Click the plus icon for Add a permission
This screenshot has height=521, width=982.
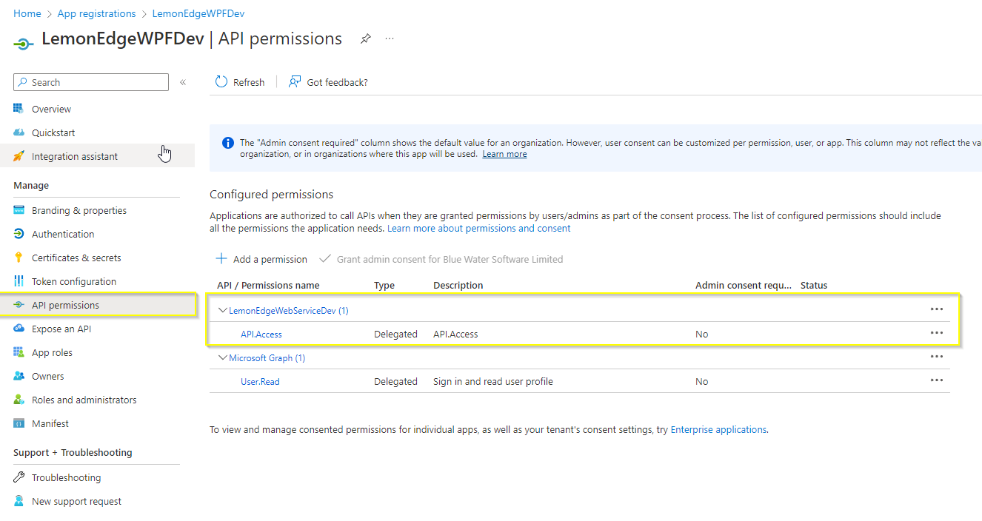pyautogui.click(x=221, y=258)
